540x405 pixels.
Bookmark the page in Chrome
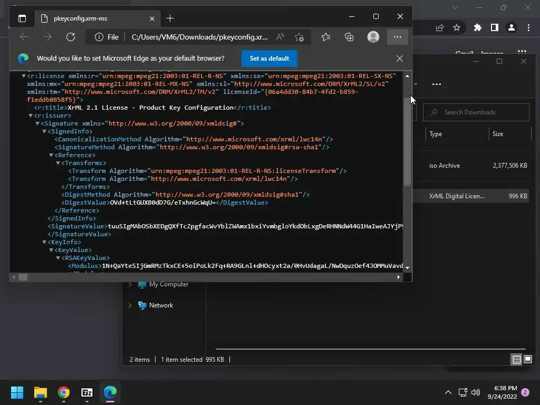[457, 28]
